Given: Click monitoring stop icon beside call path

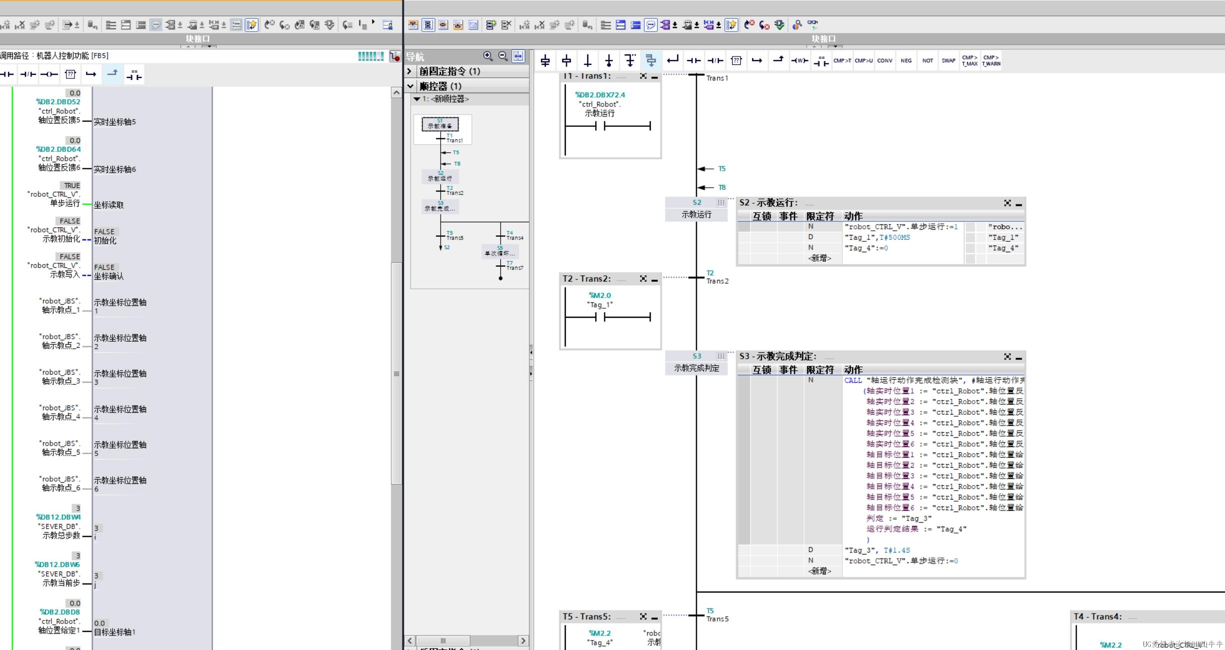Looking at the screenshot, I should click(395, 56).
